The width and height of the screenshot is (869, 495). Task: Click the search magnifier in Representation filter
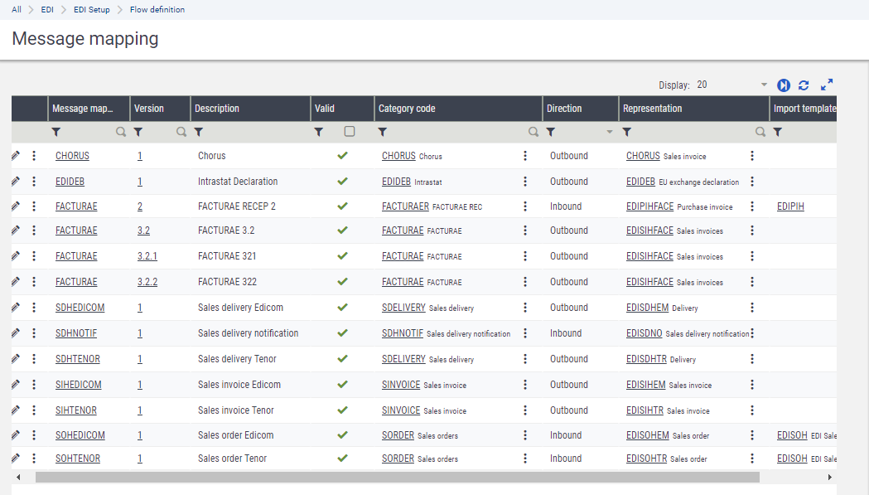(760, 132)
